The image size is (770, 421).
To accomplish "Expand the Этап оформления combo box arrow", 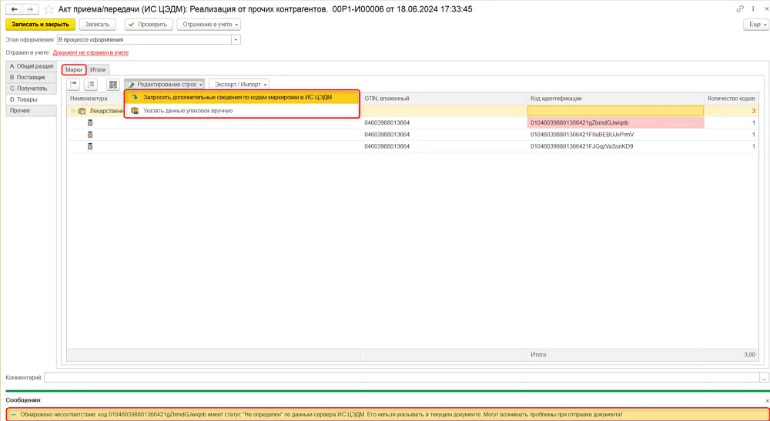I will tap(236, 40).
